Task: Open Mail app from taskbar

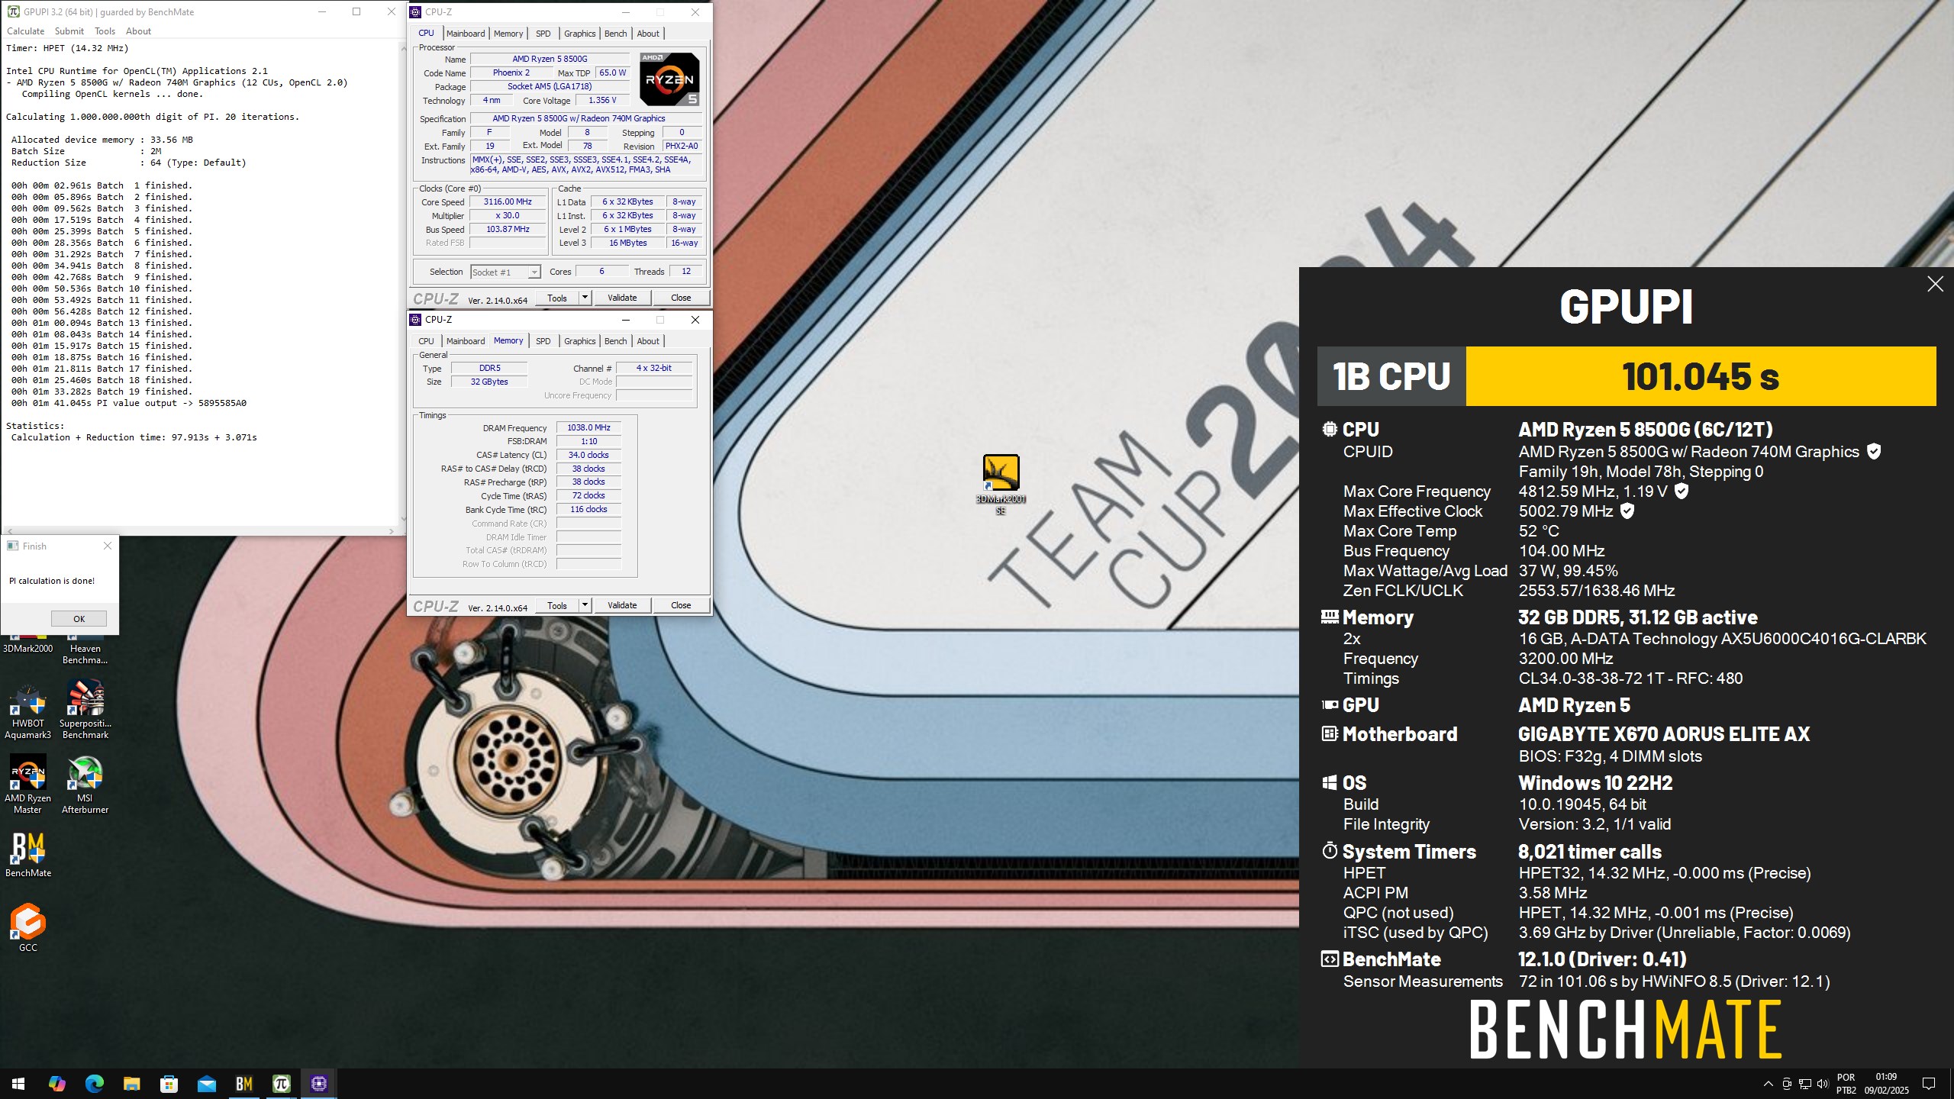Action: click(x=206, y=1083)
